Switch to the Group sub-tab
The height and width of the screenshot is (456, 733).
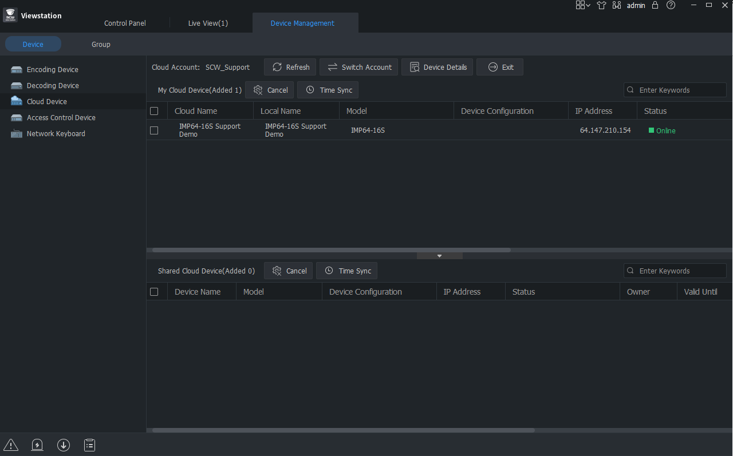pyautogui.click(x=101, y=44)
